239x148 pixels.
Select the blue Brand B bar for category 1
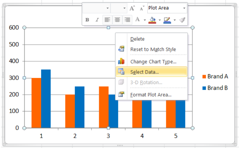click(46, 99)
